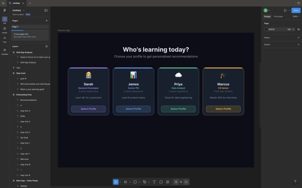This screenshot has height=188, width=302.
Task: Click Priya's Select Profile button
Action: click(x=178, y=109)
